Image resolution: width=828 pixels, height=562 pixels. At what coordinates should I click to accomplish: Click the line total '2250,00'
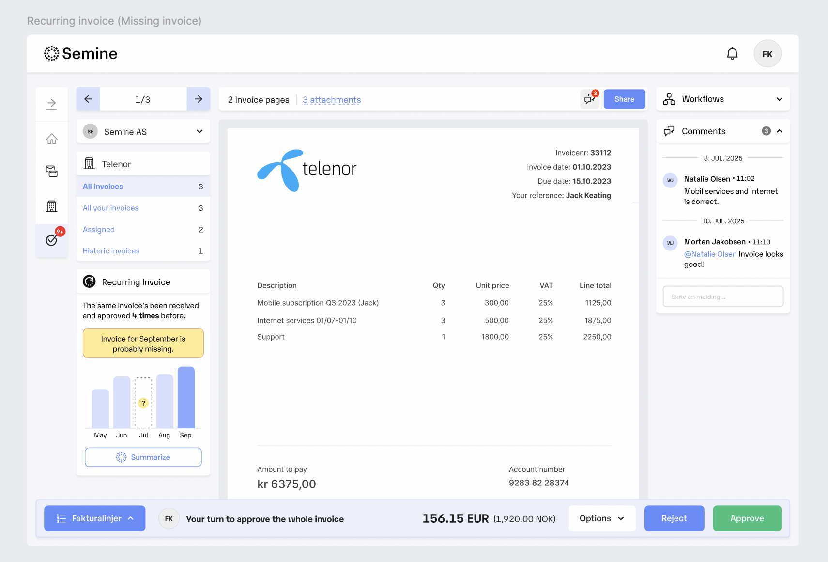[x=597, y=337]
